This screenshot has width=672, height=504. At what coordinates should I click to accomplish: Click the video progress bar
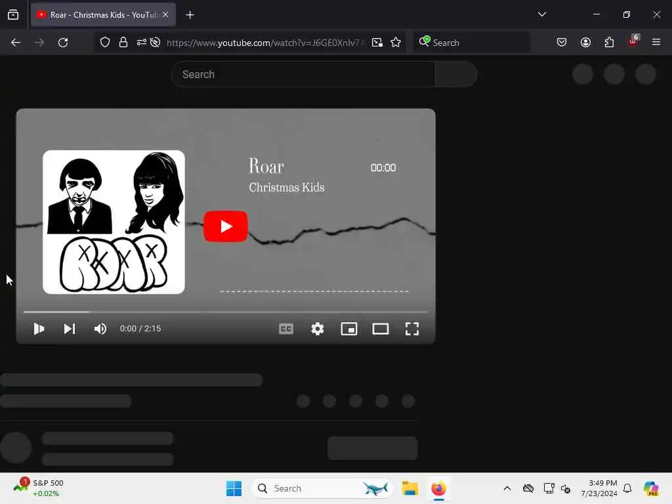pyautogui.click(x=226, y=312)
